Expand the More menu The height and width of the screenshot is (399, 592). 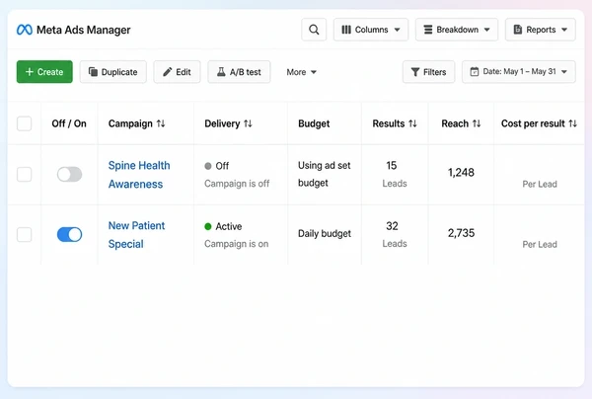301,72
